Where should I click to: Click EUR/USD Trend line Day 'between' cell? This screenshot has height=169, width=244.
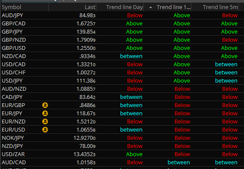(131, 130)
